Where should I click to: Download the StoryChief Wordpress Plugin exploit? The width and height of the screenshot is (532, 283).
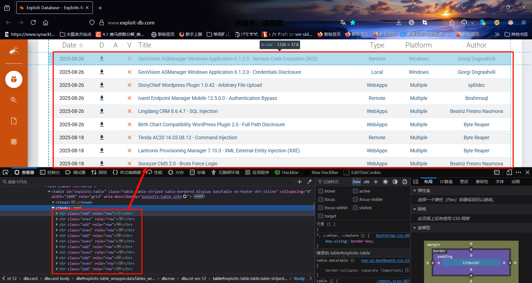pyautogui.click(x=102, y=85)
